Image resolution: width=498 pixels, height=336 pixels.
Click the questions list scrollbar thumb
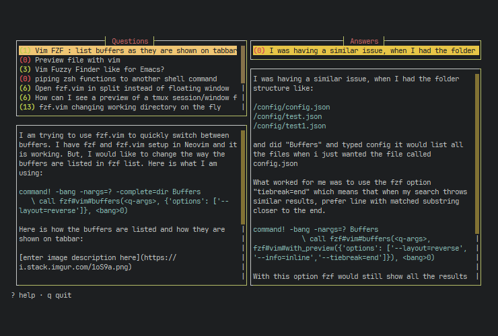pyautogui.click(x=243, y=65)
